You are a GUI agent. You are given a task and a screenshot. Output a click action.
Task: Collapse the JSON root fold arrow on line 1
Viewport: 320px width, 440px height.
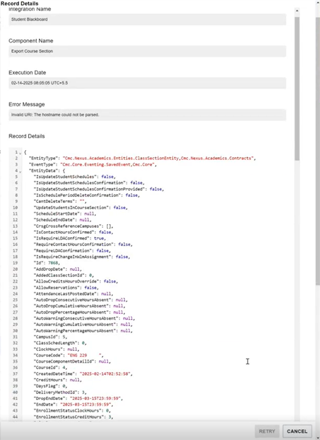click(20, 153)
